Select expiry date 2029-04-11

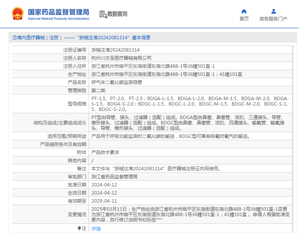(x=104, y=201)
